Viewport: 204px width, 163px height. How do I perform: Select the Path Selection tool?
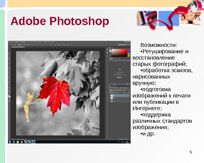click(10, 86)
